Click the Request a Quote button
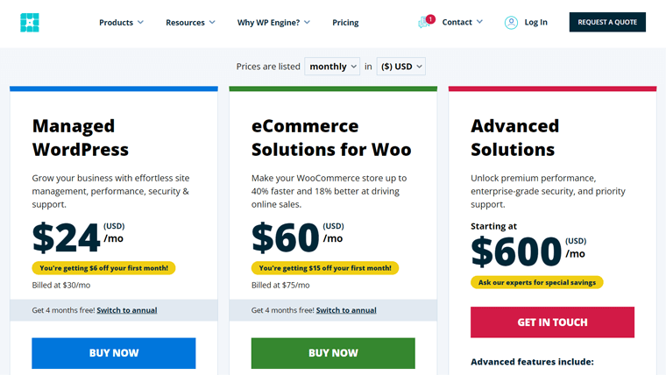The image size is (666, 375). pyautogui.click(x=607, y=22)
